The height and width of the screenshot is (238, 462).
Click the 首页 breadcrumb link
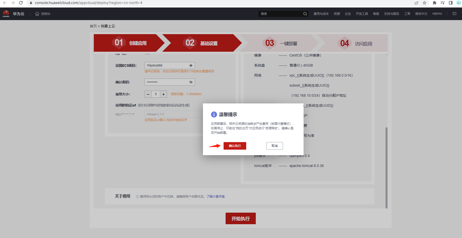[93, 26]
